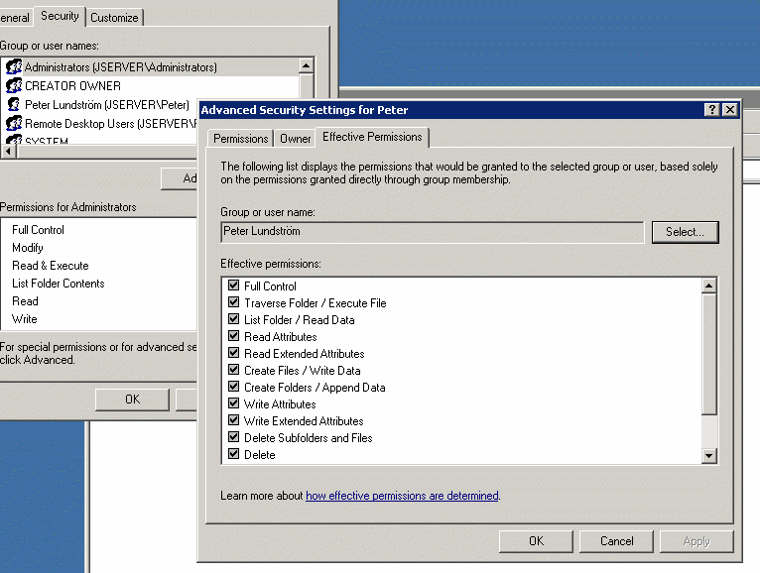Click Full Control in Permissions for Administrators
Image resolution: width=760 pixels, height=573 pixels.
[38, 230]
